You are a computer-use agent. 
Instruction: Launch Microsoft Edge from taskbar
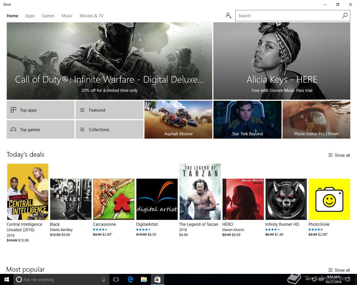[130, 279]
